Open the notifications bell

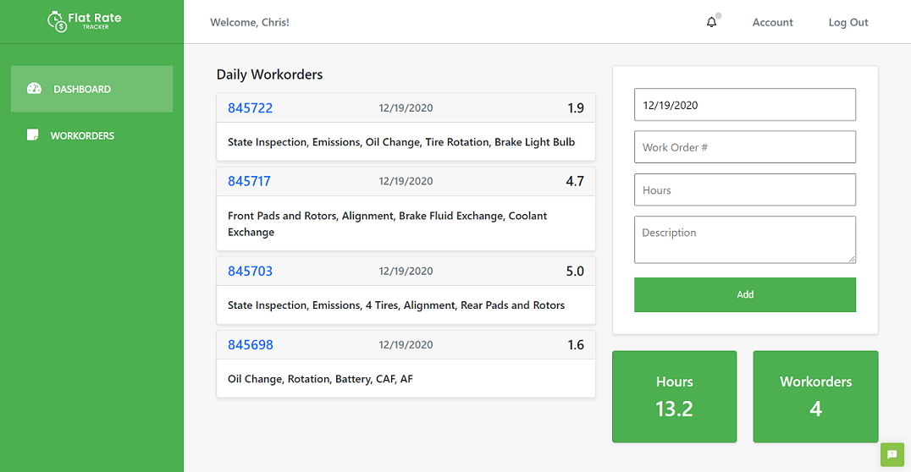(x=711, y=23)
